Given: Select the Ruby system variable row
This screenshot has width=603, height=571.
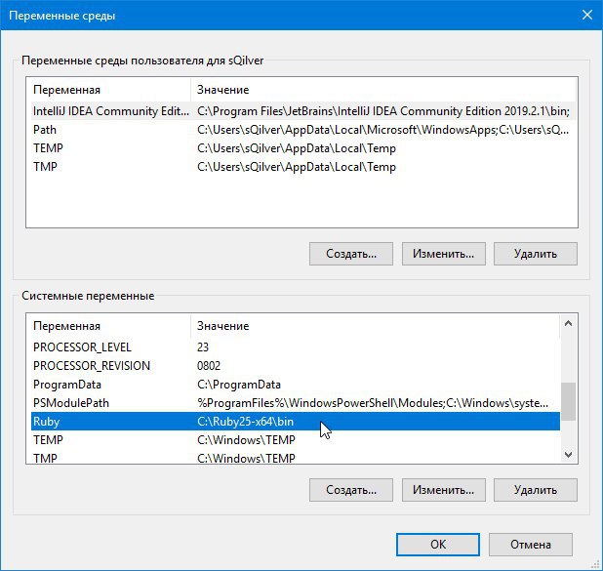Looking at the screenshot, I should tap(296, 422).
